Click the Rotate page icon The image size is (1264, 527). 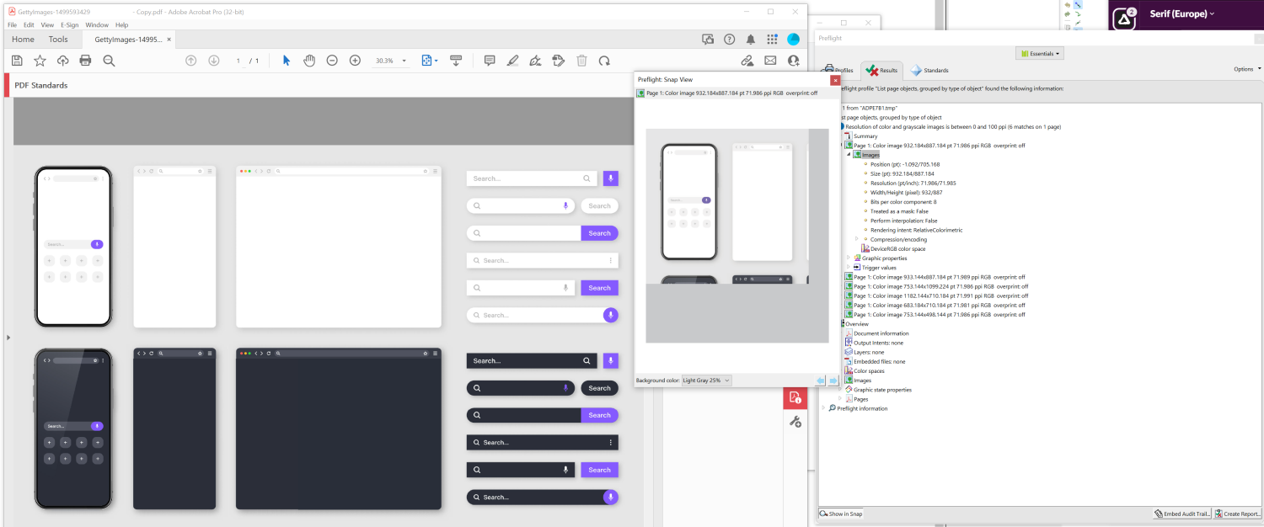[x=604, y=61]
